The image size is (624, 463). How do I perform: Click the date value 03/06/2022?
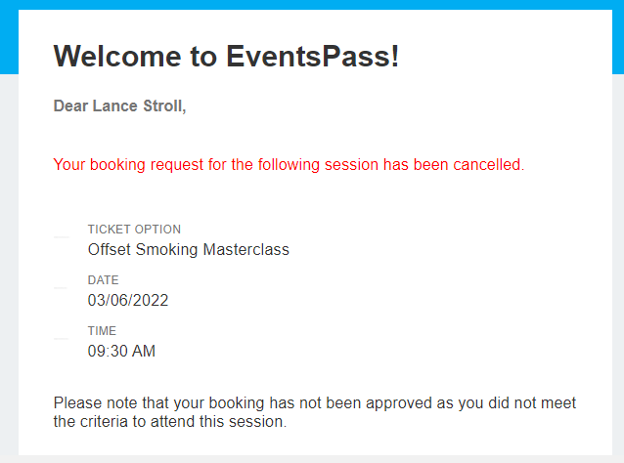coord(128,301)
